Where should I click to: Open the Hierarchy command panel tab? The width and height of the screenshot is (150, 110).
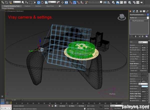tap(137, 11)
